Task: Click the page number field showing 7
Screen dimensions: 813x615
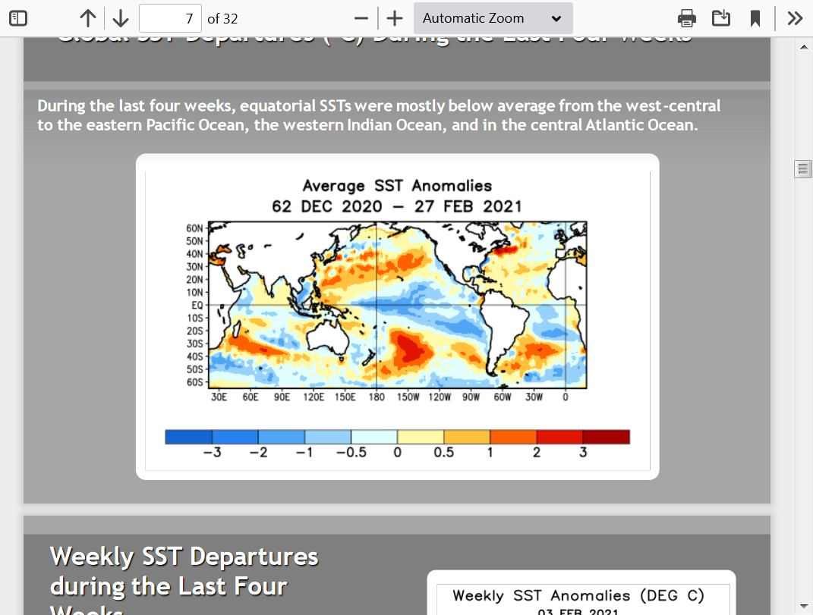Action: (170, 19)
